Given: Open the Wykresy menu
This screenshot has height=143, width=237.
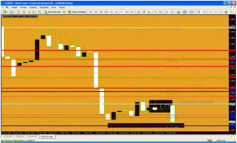Looking at the screenshot, I should pos(33,7).
